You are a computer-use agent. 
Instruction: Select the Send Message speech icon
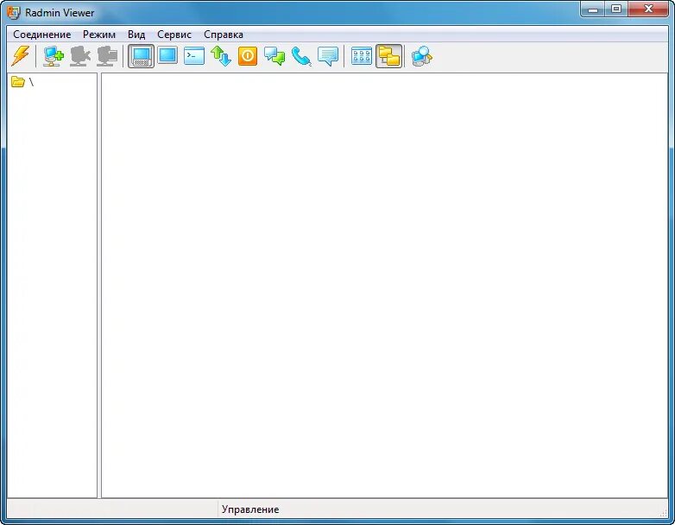[x=328, y=56]
